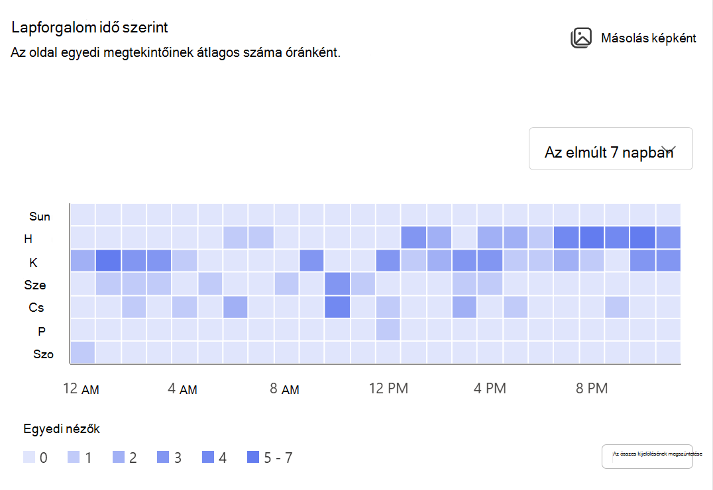713x490 pixels.
Task: Select the darkest K row cell at 1 AM
Action: (x=108, y=260)
